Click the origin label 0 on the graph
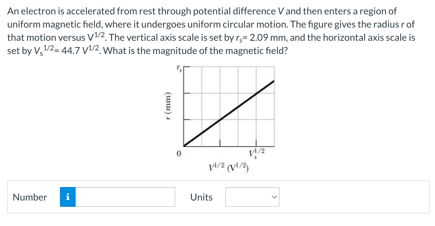 click(x=179, y=153)
